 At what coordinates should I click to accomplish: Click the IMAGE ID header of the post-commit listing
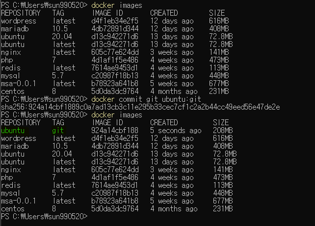107,123
